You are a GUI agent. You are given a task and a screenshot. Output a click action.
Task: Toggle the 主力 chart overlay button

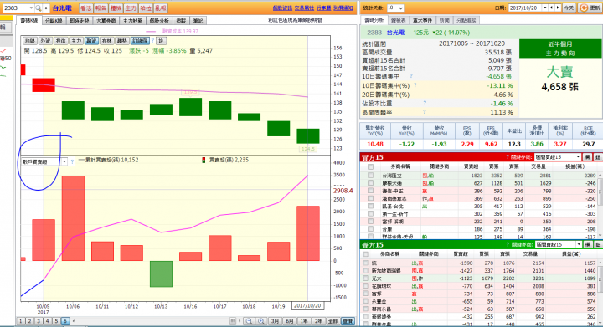[76, 41]
